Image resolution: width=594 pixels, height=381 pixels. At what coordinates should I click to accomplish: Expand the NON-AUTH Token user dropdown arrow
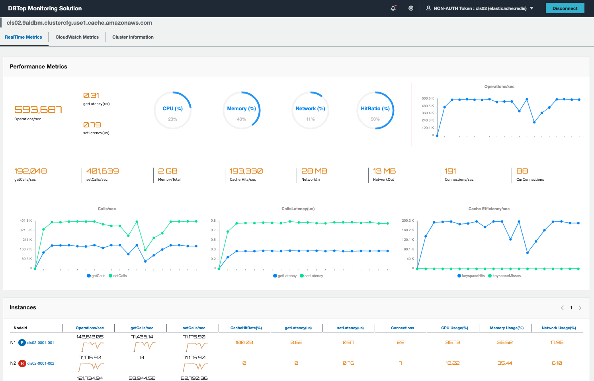(531, 8)
